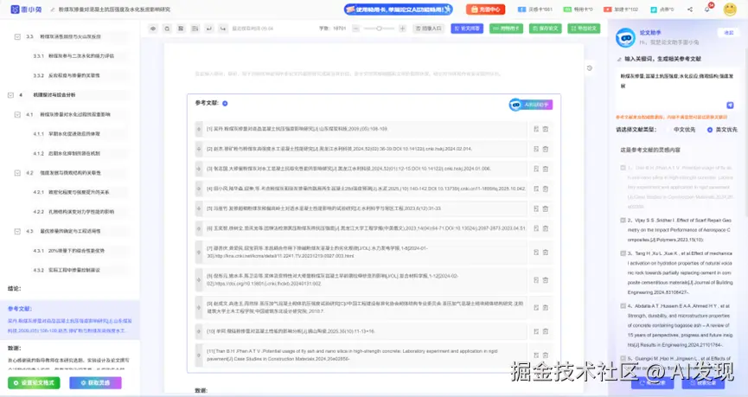Click into the keyword input text area
The width and height of the screenshot is (748, 397).
(x=677, y=88)
